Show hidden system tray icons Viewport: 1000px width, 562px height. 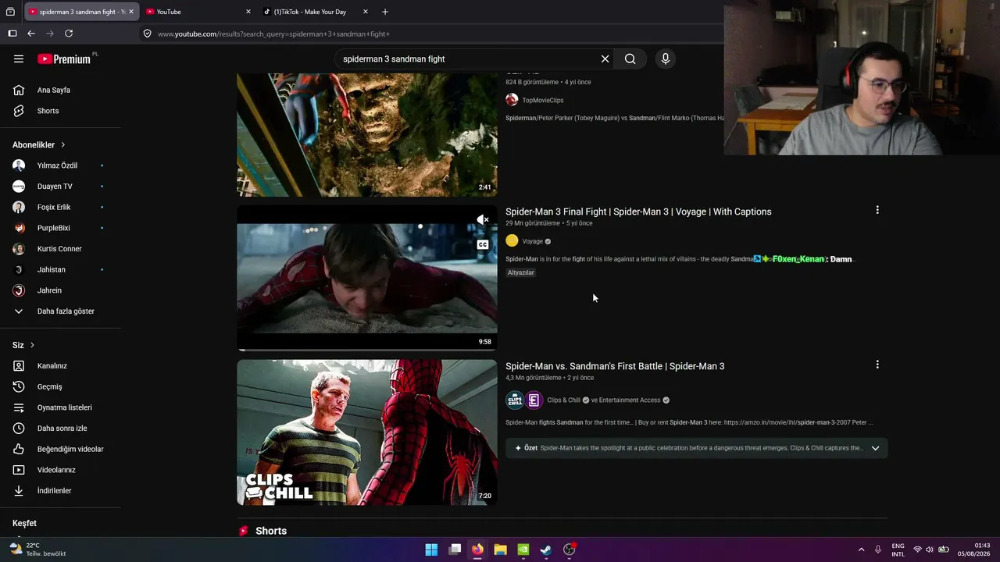[861, 550]
